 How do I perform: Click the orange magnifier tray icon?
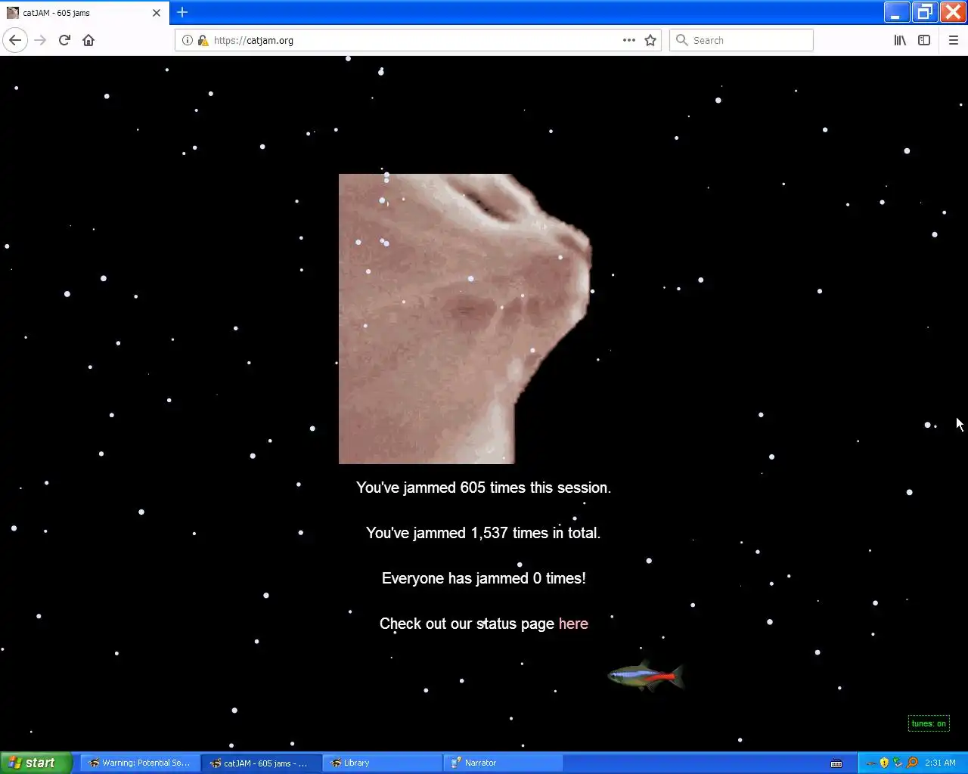(x=912, y=763)
